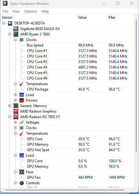Click the CPU Clocks waveform icon
Screen dimensions: 139x194
click(x=21, y=40)
